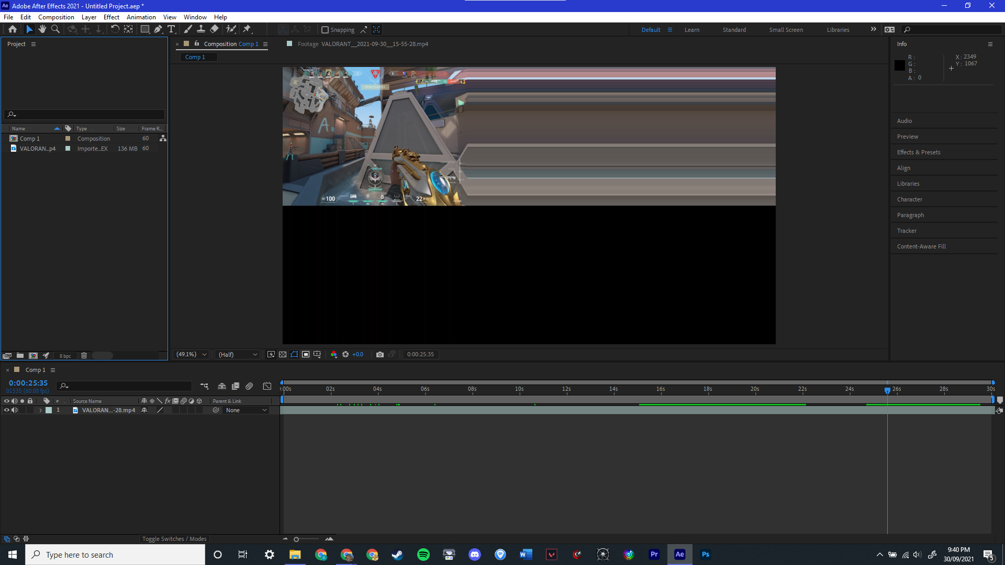Viewport: 1005px width, 565px height.
Task: Enable frame blending for the composition
Action: tap(236, 386)
